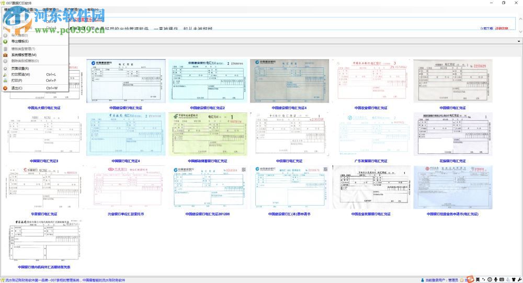Open the 中国邮政储蓄银行电汇凭证 thumbnail
Screen dimensions: 523x283
point(208,134)
